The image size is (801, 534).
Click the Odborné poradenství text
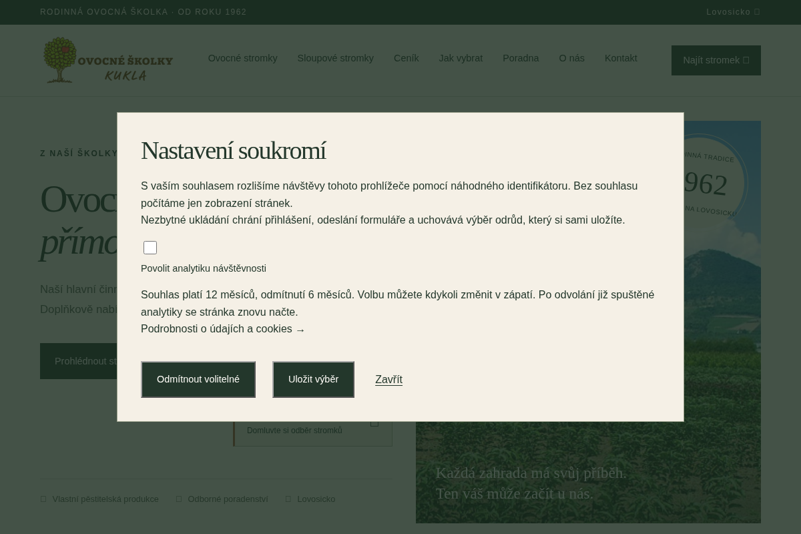click(228, 499)
